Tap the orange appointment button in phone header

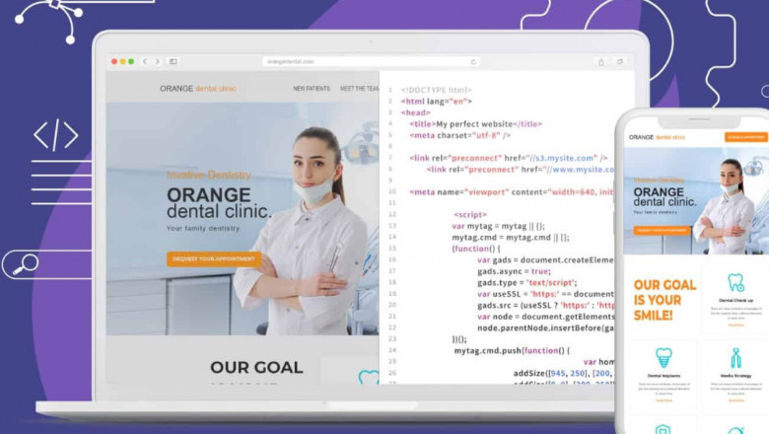(745, 137)
